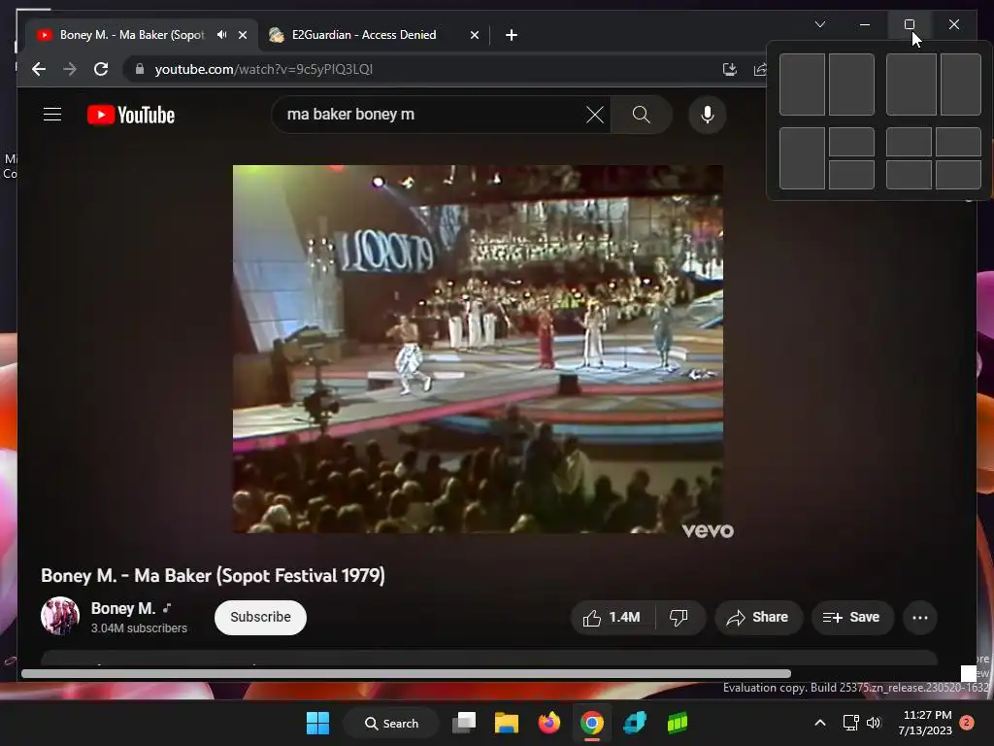994x746 pixels.
Task: Open the clock showing 11:27 PM
Action: click(x=925, y=723)
